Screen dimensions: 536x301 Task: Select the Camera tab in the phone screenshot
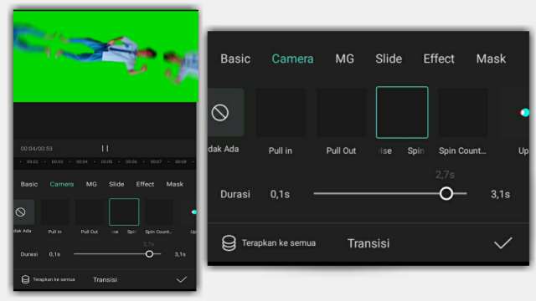point(61,184)
